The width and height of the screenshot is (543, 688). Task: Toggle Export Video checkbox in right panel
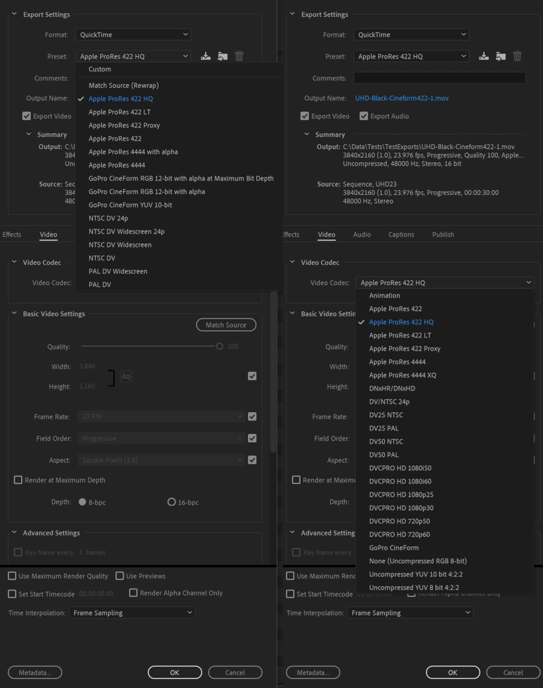(x=305, y=116)
